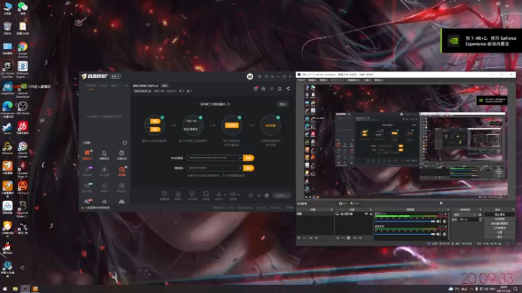
Task: Open the shield icon in streaming app title bar
Action: [x=266, y=76]
